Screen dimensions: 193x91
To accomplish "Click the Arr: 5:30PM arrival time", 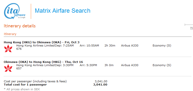I will (88, 65).
